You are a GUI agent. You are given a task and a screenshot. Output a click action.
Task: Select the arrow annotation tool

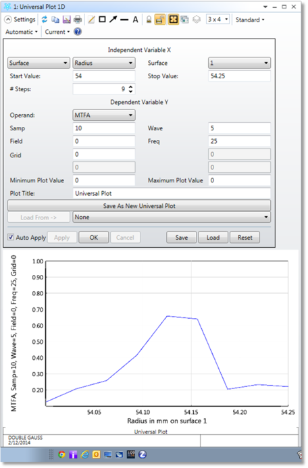pos(113,20)
